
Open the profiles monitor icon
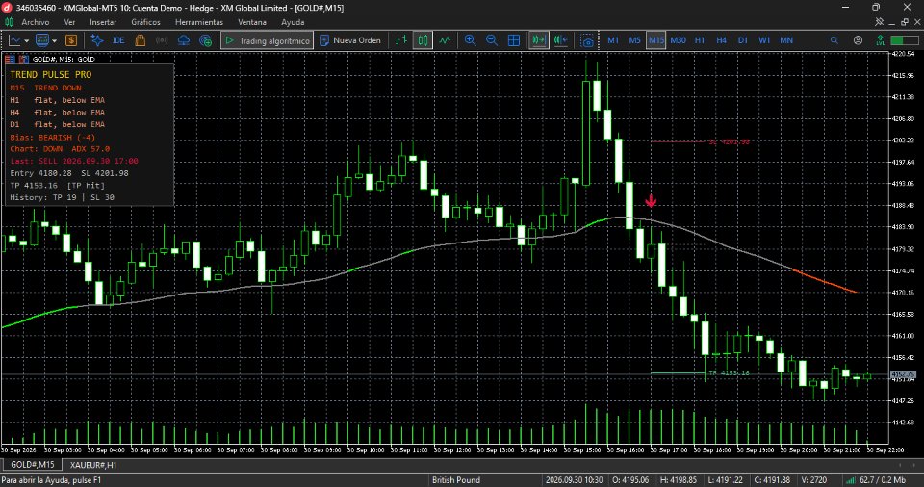click(x=41, y=40)
